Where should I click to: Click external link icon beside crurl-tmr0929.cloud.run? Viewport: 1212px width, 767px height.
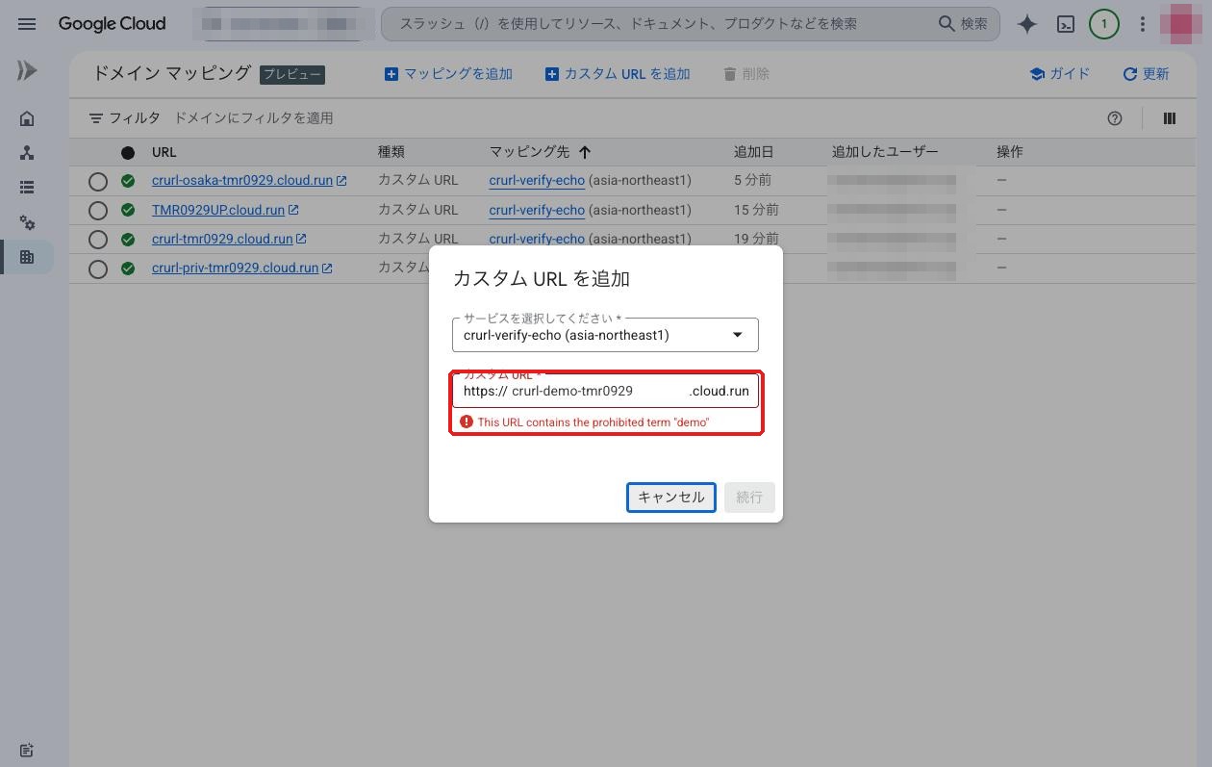pos(301,239)
